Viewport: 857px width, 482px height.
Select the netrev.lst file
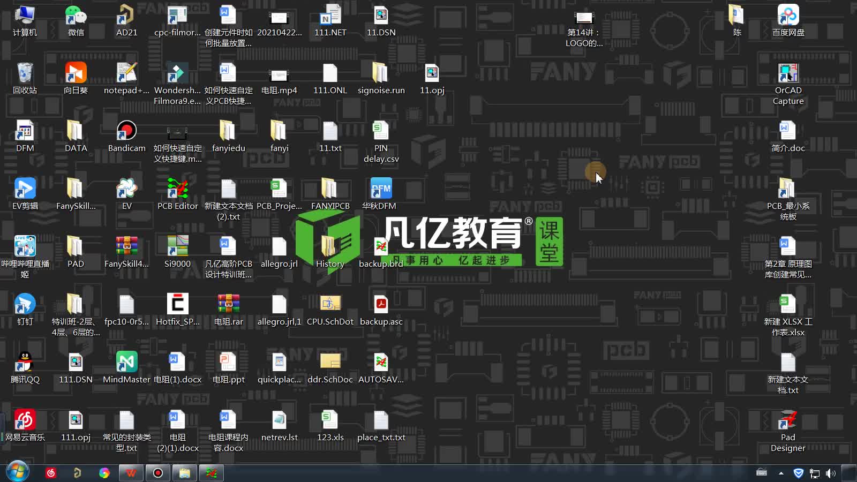(x=279, y=426)
